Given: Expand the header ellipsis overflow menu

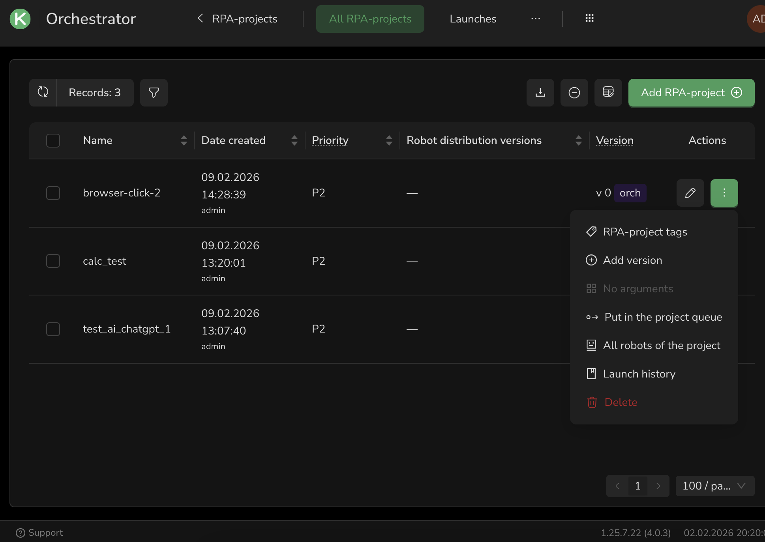Looking at the screenshot, I should point(536,19).
